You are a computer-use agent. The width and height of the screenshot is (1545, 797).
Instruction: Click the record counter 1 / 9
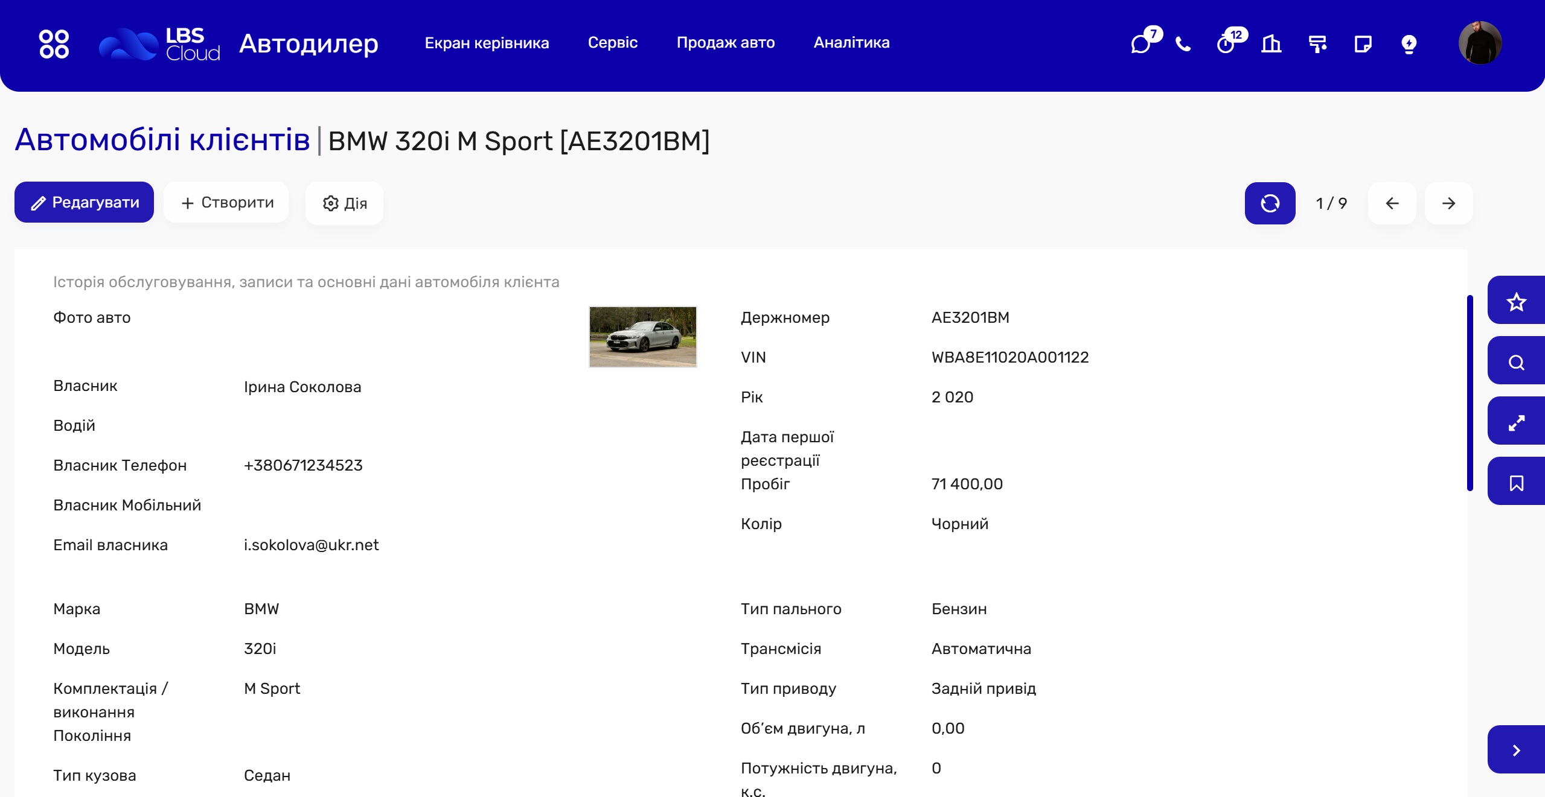point(1332,203)
